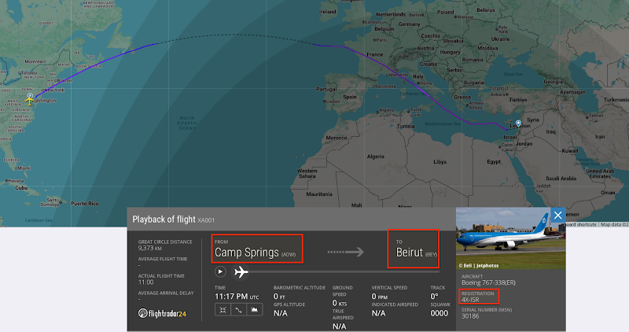The image size is (629, 332).
Task: Click the Map data attribution text
Action: [x=614, y=225]
